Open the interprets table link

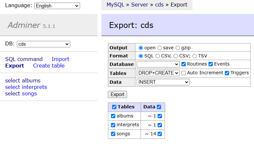coord(34,87)
